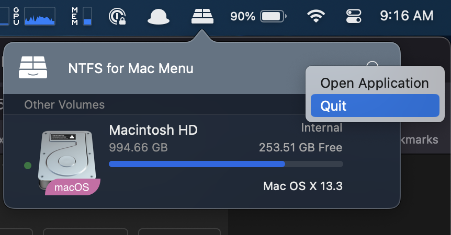Click the Macintosh HD storage usage bar

[x=225, y=164]
